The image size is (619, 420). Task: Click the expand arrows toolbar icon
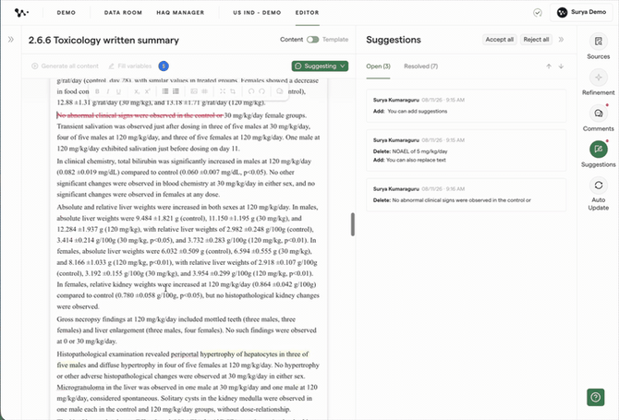coord(223,91)
